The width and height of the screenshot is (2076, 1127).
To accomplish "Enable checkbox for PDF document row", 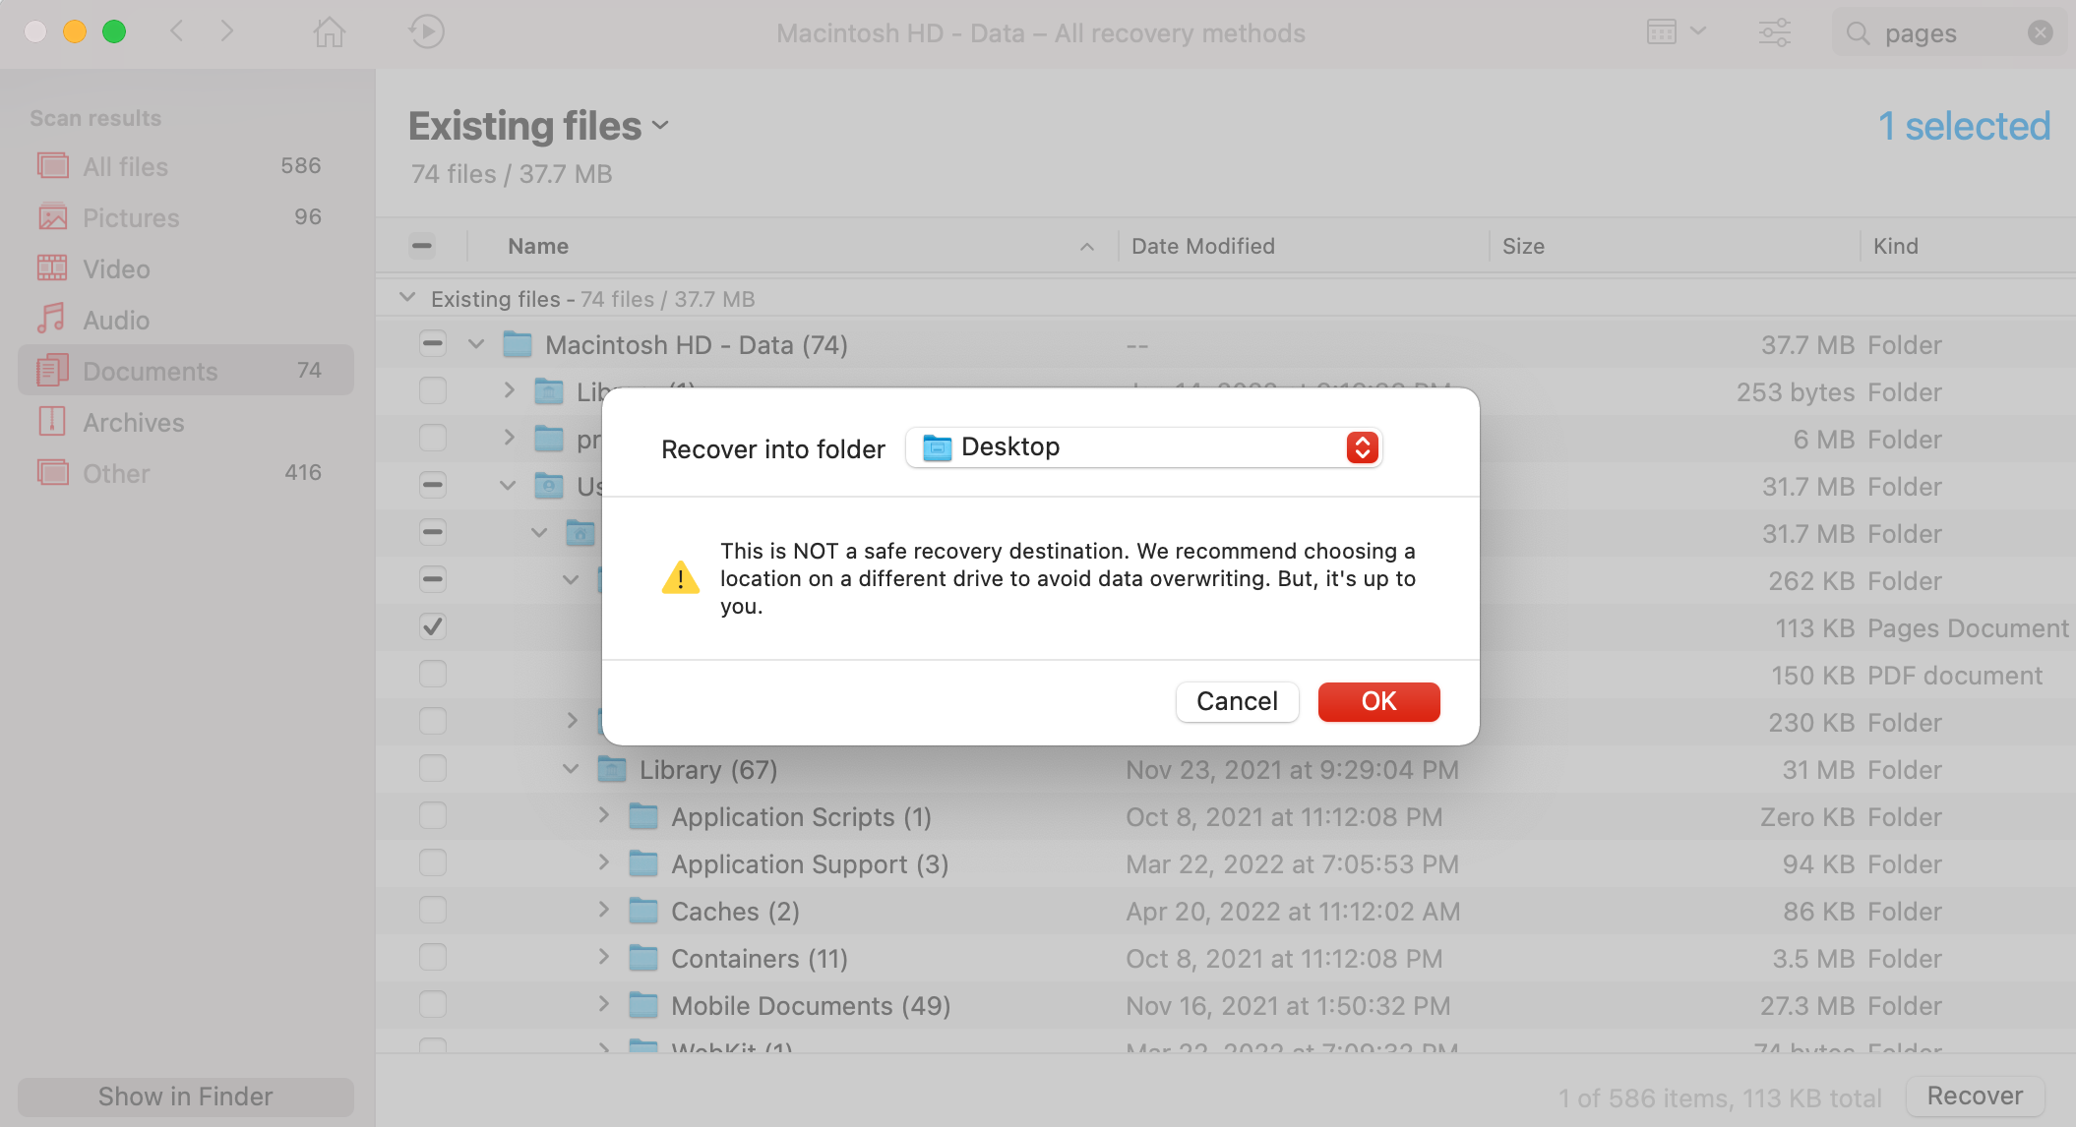I will [432, 673].
